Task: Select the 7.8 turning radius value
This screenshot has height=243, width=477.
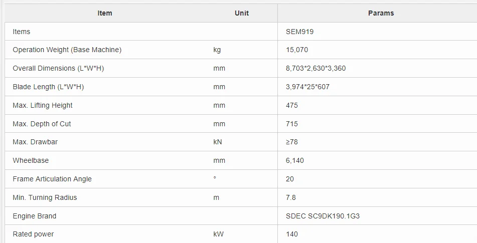Action: [291, 197]
